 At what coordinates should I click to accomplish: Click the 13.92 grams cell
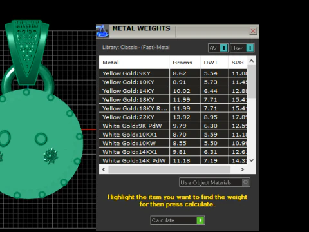185,117
